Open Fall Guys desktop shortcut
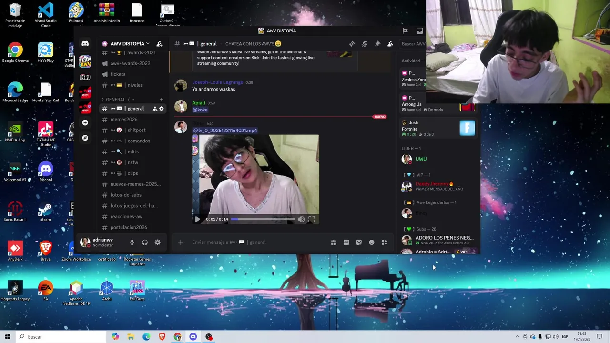The height and width of the screenshot is (343, 610). pos(137,291)
